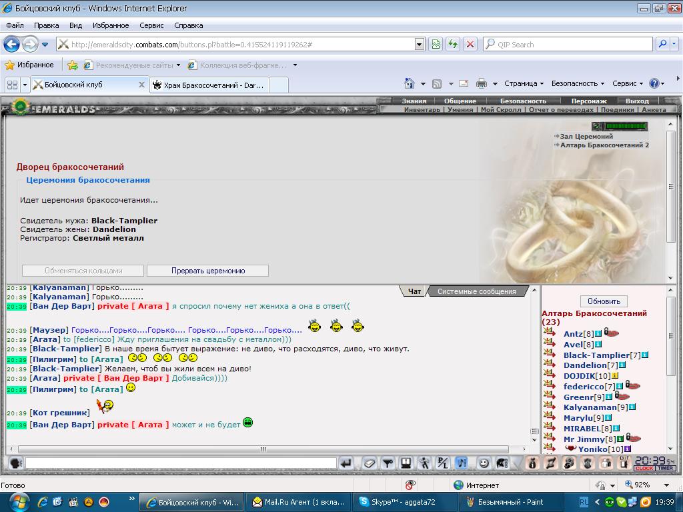683x512 pixels.
Task: Click the Print icon in command bar
Action: pyautogui.click(x=482, y=83)
